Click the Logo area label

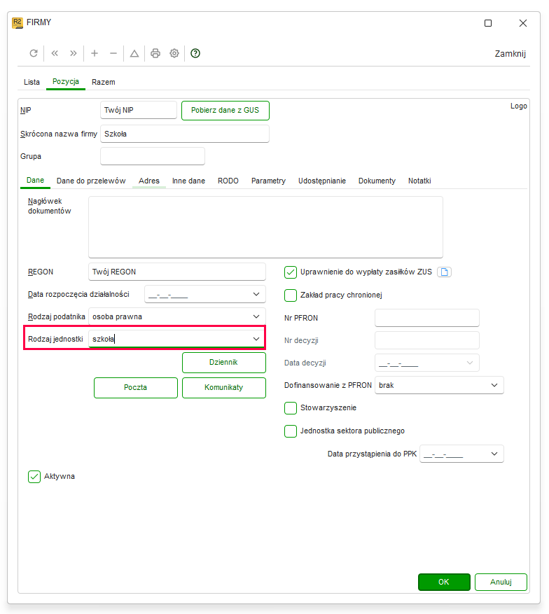pyautogui.click(x=519, y=106)
